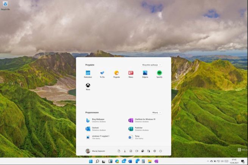Viewport: 248px width, 165px height.
Task: Launch the Zdjęcia photos app
Action: tap(145, 74)
